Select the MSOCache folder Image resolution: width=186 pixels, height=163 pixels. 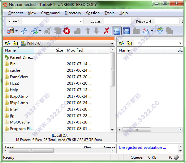[x=17, y=122]
